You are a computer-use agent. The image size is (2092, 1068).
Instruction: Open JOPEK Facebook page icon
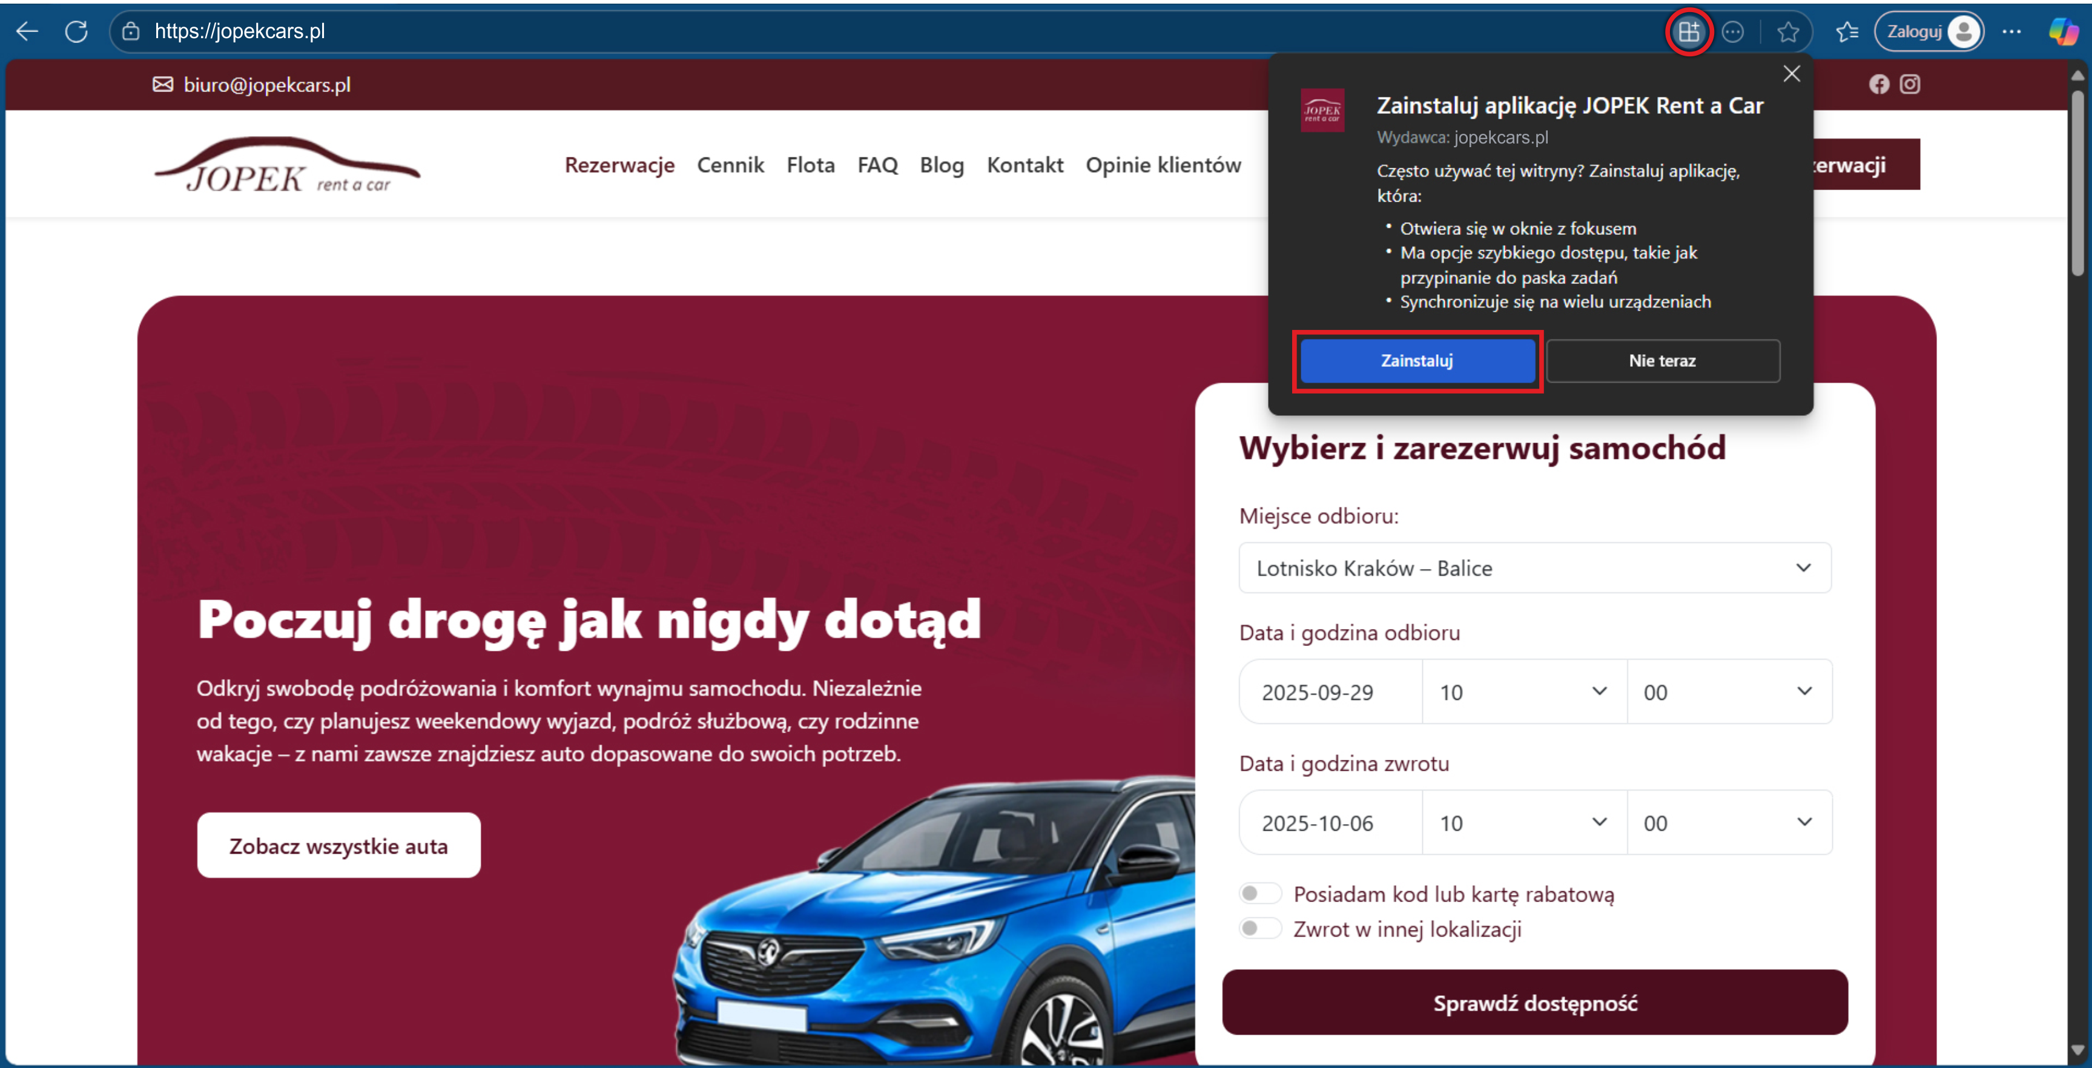point(1878,85)
